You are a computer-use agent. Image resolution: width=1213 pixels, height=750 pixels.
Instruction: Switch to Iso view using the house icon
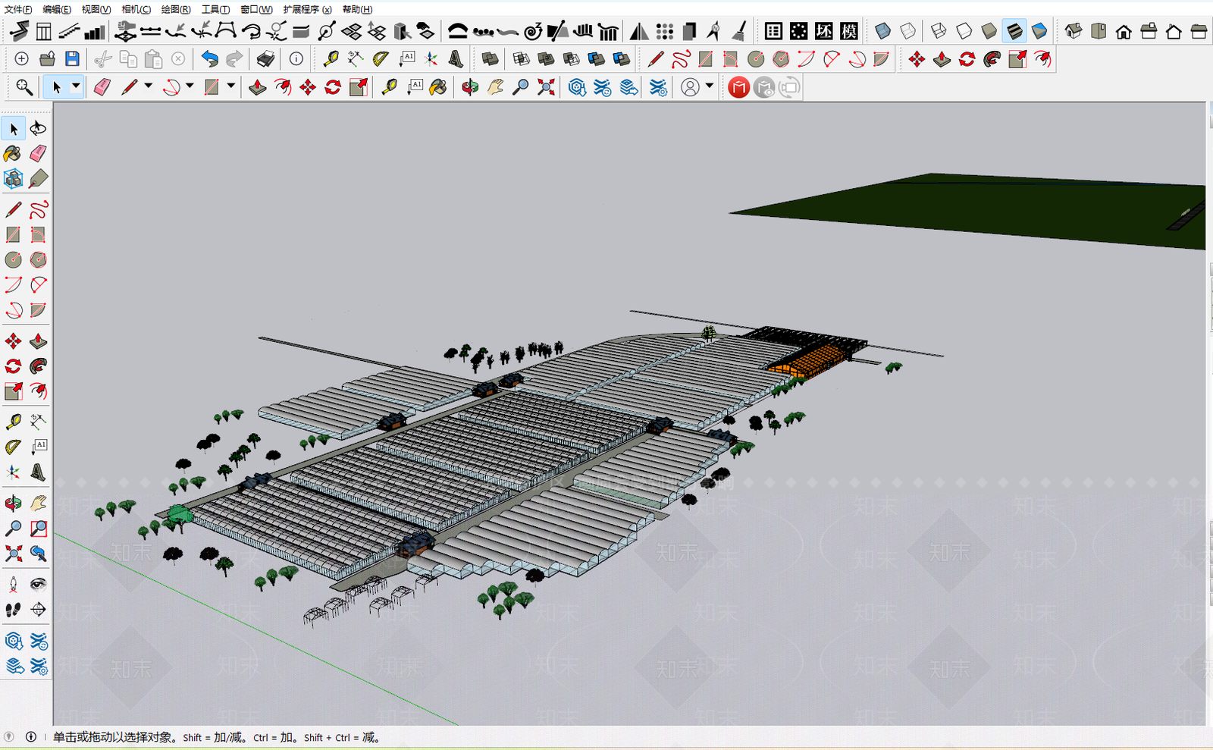[1074, 31]
